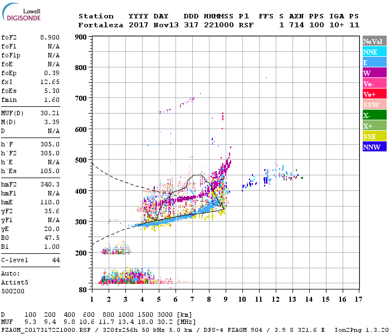This screenshot has width=390, height=334.
Task: Click the SSW salmon legend swatch
Action: [x=374, y=105]
